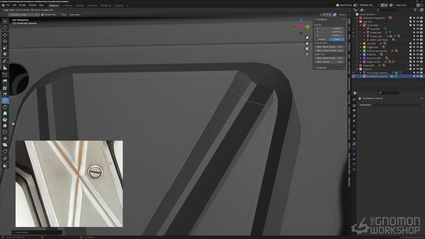Open the File menu
425x239 pixels.
tap(8, 5)
